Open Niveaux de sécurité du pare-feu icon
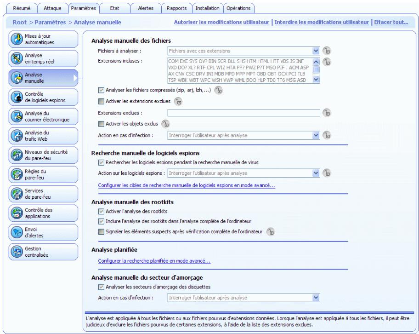Viewport: 419px width, 334px height. 17,155
